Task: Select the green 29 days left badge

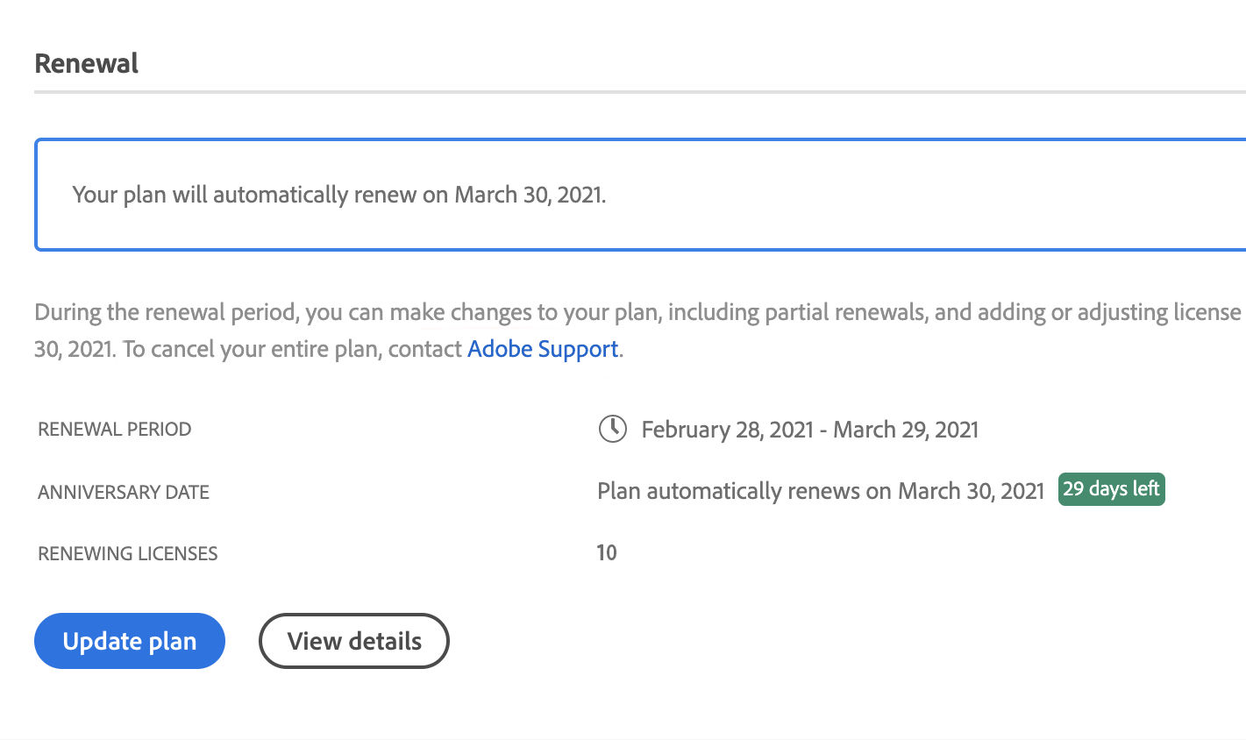Action: point(1111,489)
